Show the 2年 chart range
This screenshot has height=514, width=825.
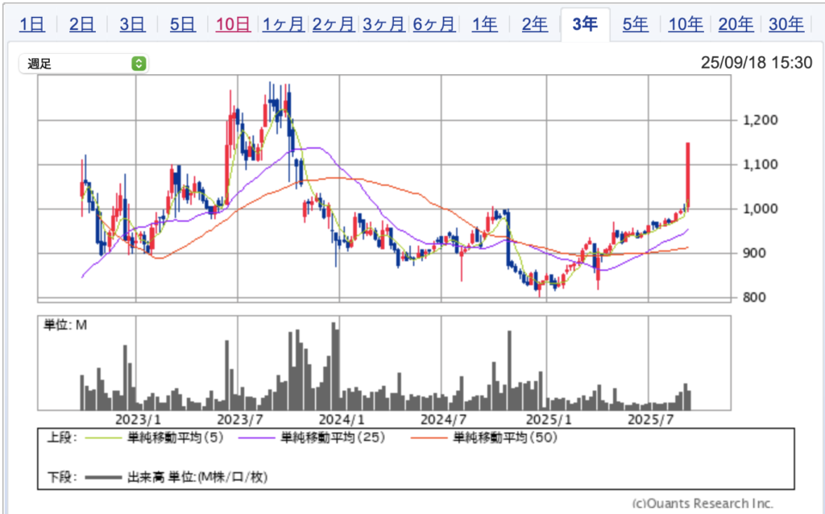click(535, 24)
